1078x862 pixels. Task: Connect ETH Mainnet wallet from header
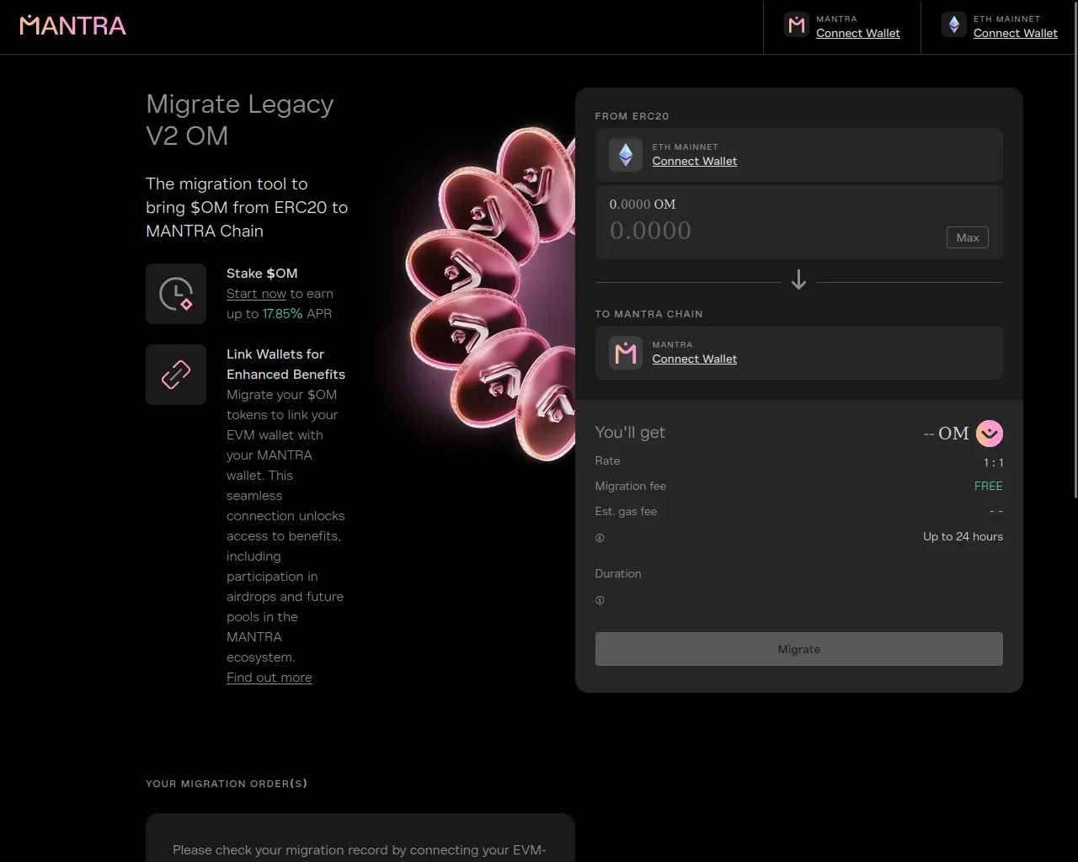click(1015, 34)
